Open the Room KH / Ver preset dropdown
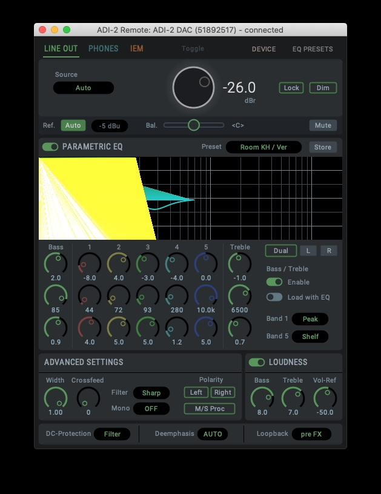 [x=263, y=147]
